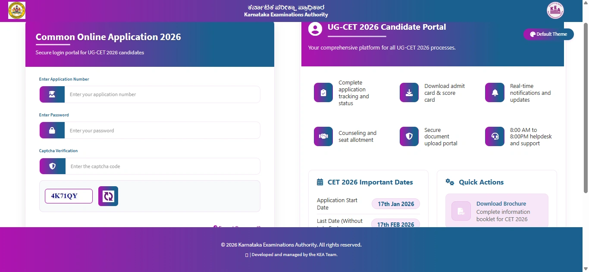Click the helpdesk support headset icon
The image size is (589, 272).
pyautogui.click(x=494, y=136)
